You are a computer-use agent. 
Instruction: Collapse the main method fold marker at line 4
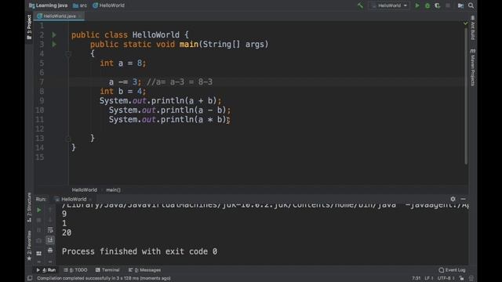(68, 54)
